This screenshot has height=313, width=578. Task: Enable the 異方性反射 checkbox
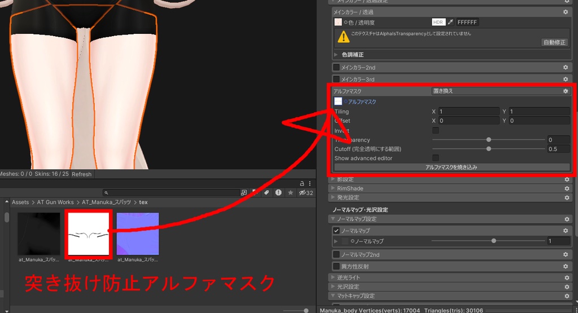336,266
